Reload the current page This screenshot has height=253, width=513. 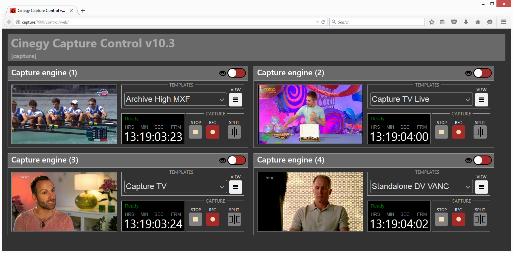pyautogui.click(x=323, y=22)
